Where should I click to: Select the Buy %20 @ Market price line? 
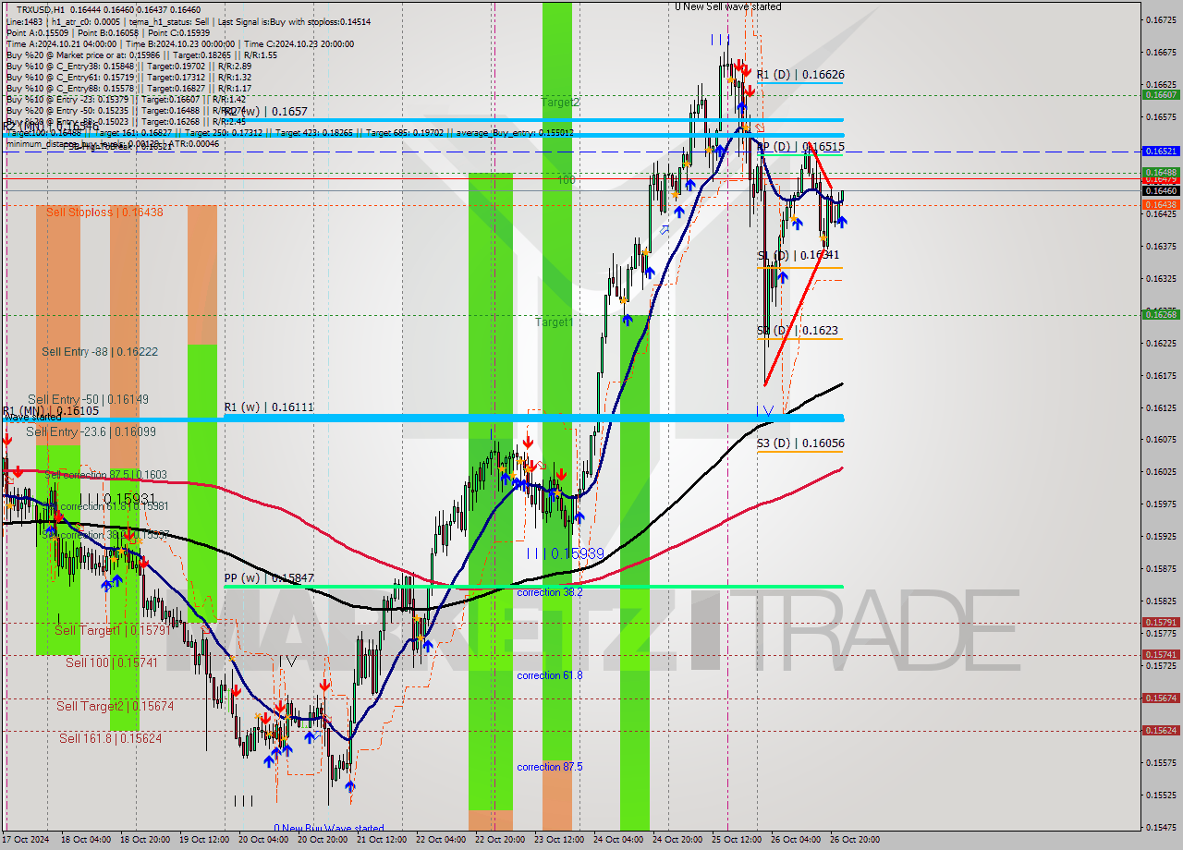coord(140,55)
